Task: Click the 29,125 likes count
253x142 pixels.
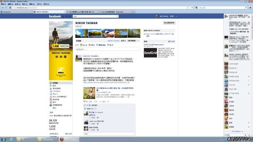Action: click(53, 120)
